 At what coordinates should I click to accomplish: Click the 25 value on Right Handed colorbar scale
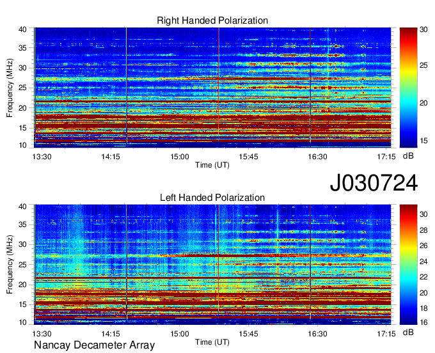[x=423, y=65]
